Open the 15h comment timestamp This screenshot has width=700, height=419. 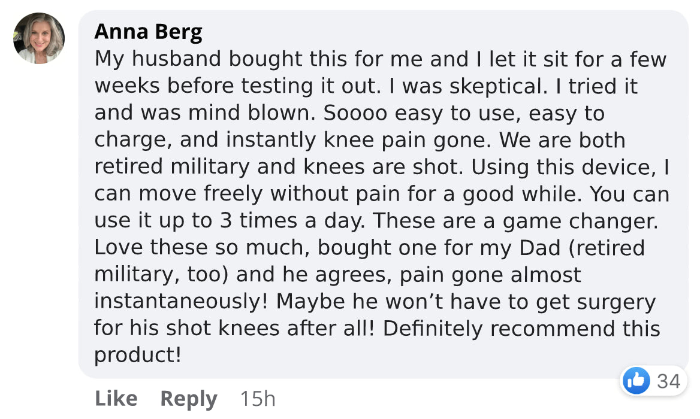pos(257,399)
